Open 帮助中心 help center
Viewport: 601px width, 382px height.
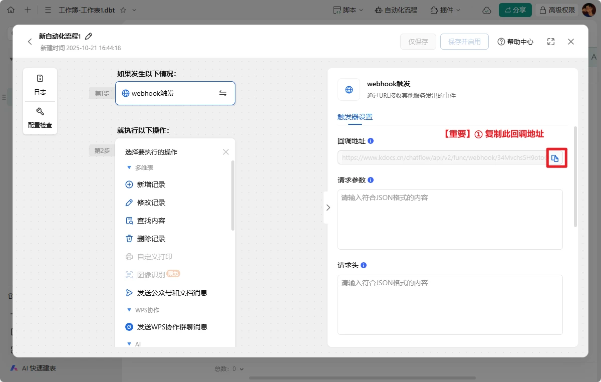click(x=515, y=42)
